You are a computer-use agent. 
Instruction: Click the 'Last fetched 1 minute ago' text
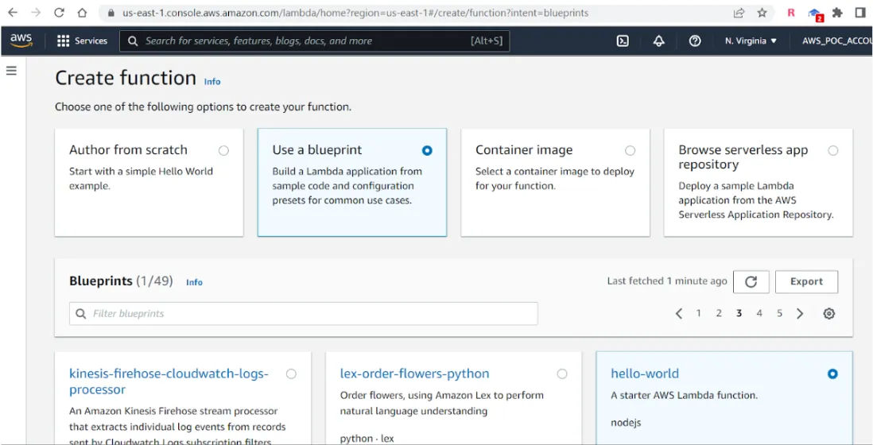tap(667, 281)
